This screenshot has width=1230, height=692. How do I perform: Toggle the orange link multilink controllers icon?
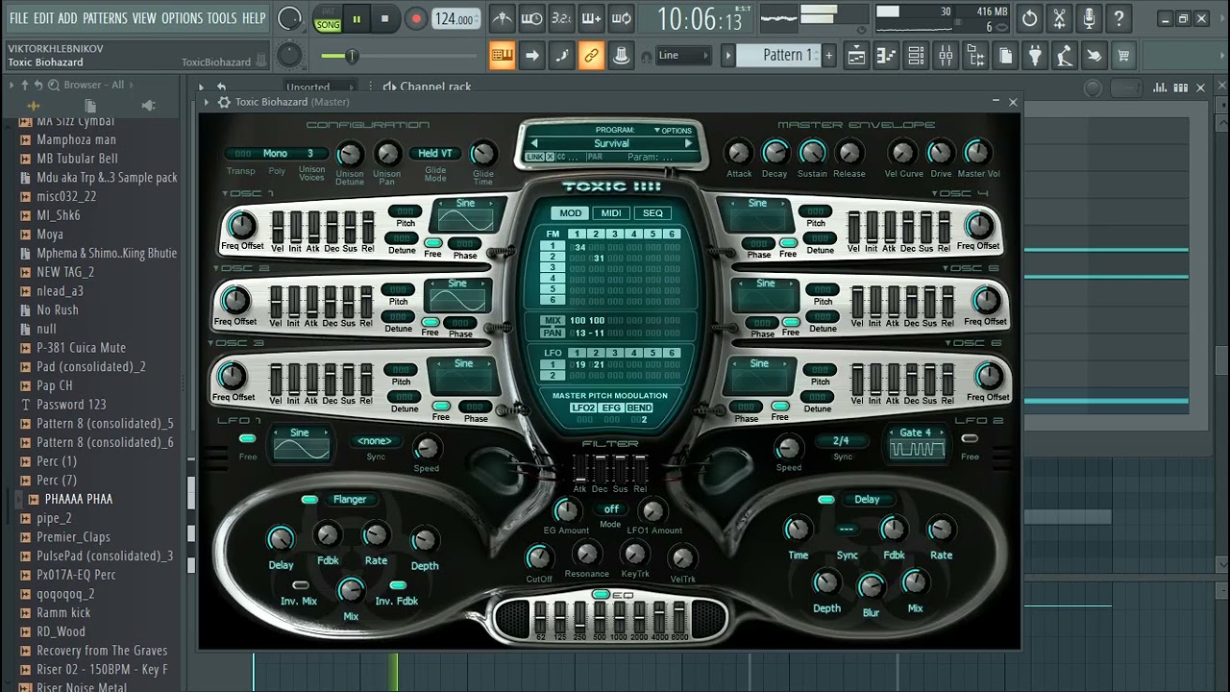[x=591, y=56]
